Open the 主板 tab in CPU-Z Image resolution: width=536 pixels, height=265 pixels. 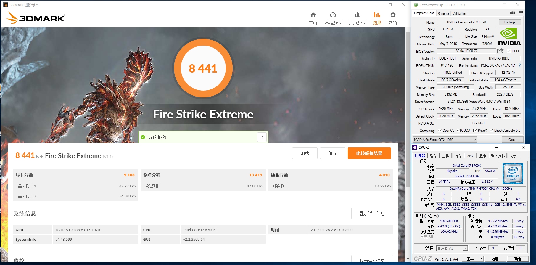click(445, 156)
